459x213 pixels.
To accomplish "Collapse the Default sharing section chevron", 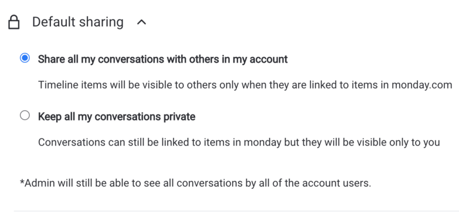I will [142, 22].
